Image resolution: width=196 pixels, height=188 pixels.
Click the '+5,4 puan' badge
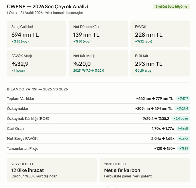181,118
